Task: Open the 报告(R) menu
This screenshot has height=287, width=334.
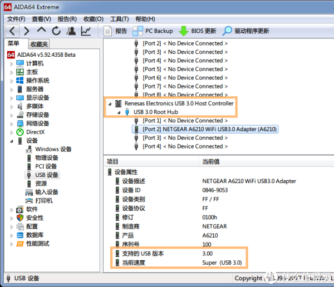Action: 67,19
